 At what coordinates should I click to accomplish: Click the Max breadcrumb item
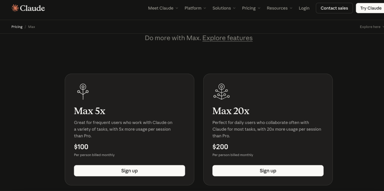[31, 27]
